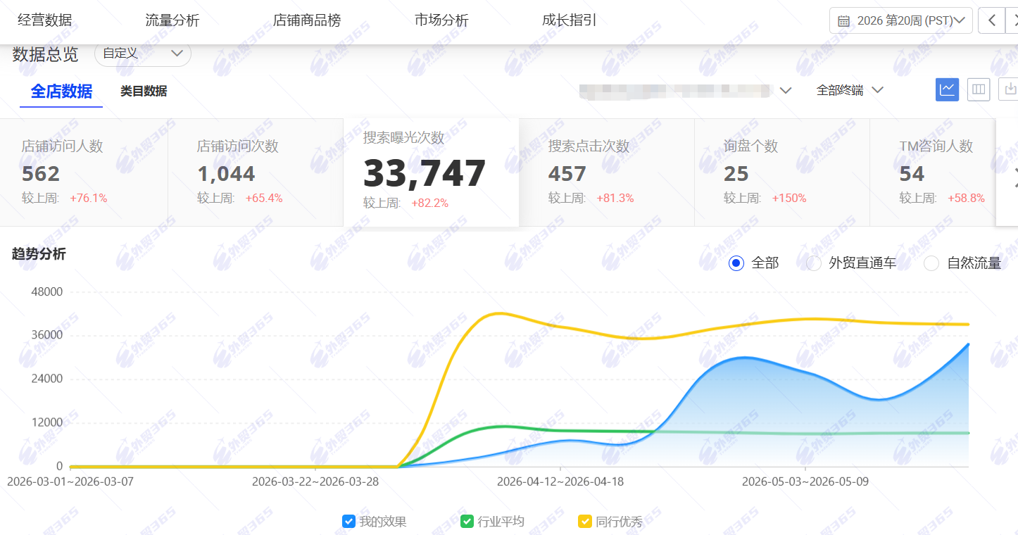Click the 2026-03-01~2026-03-07 axis label
1018x535 pixels.
click(70, 482)
